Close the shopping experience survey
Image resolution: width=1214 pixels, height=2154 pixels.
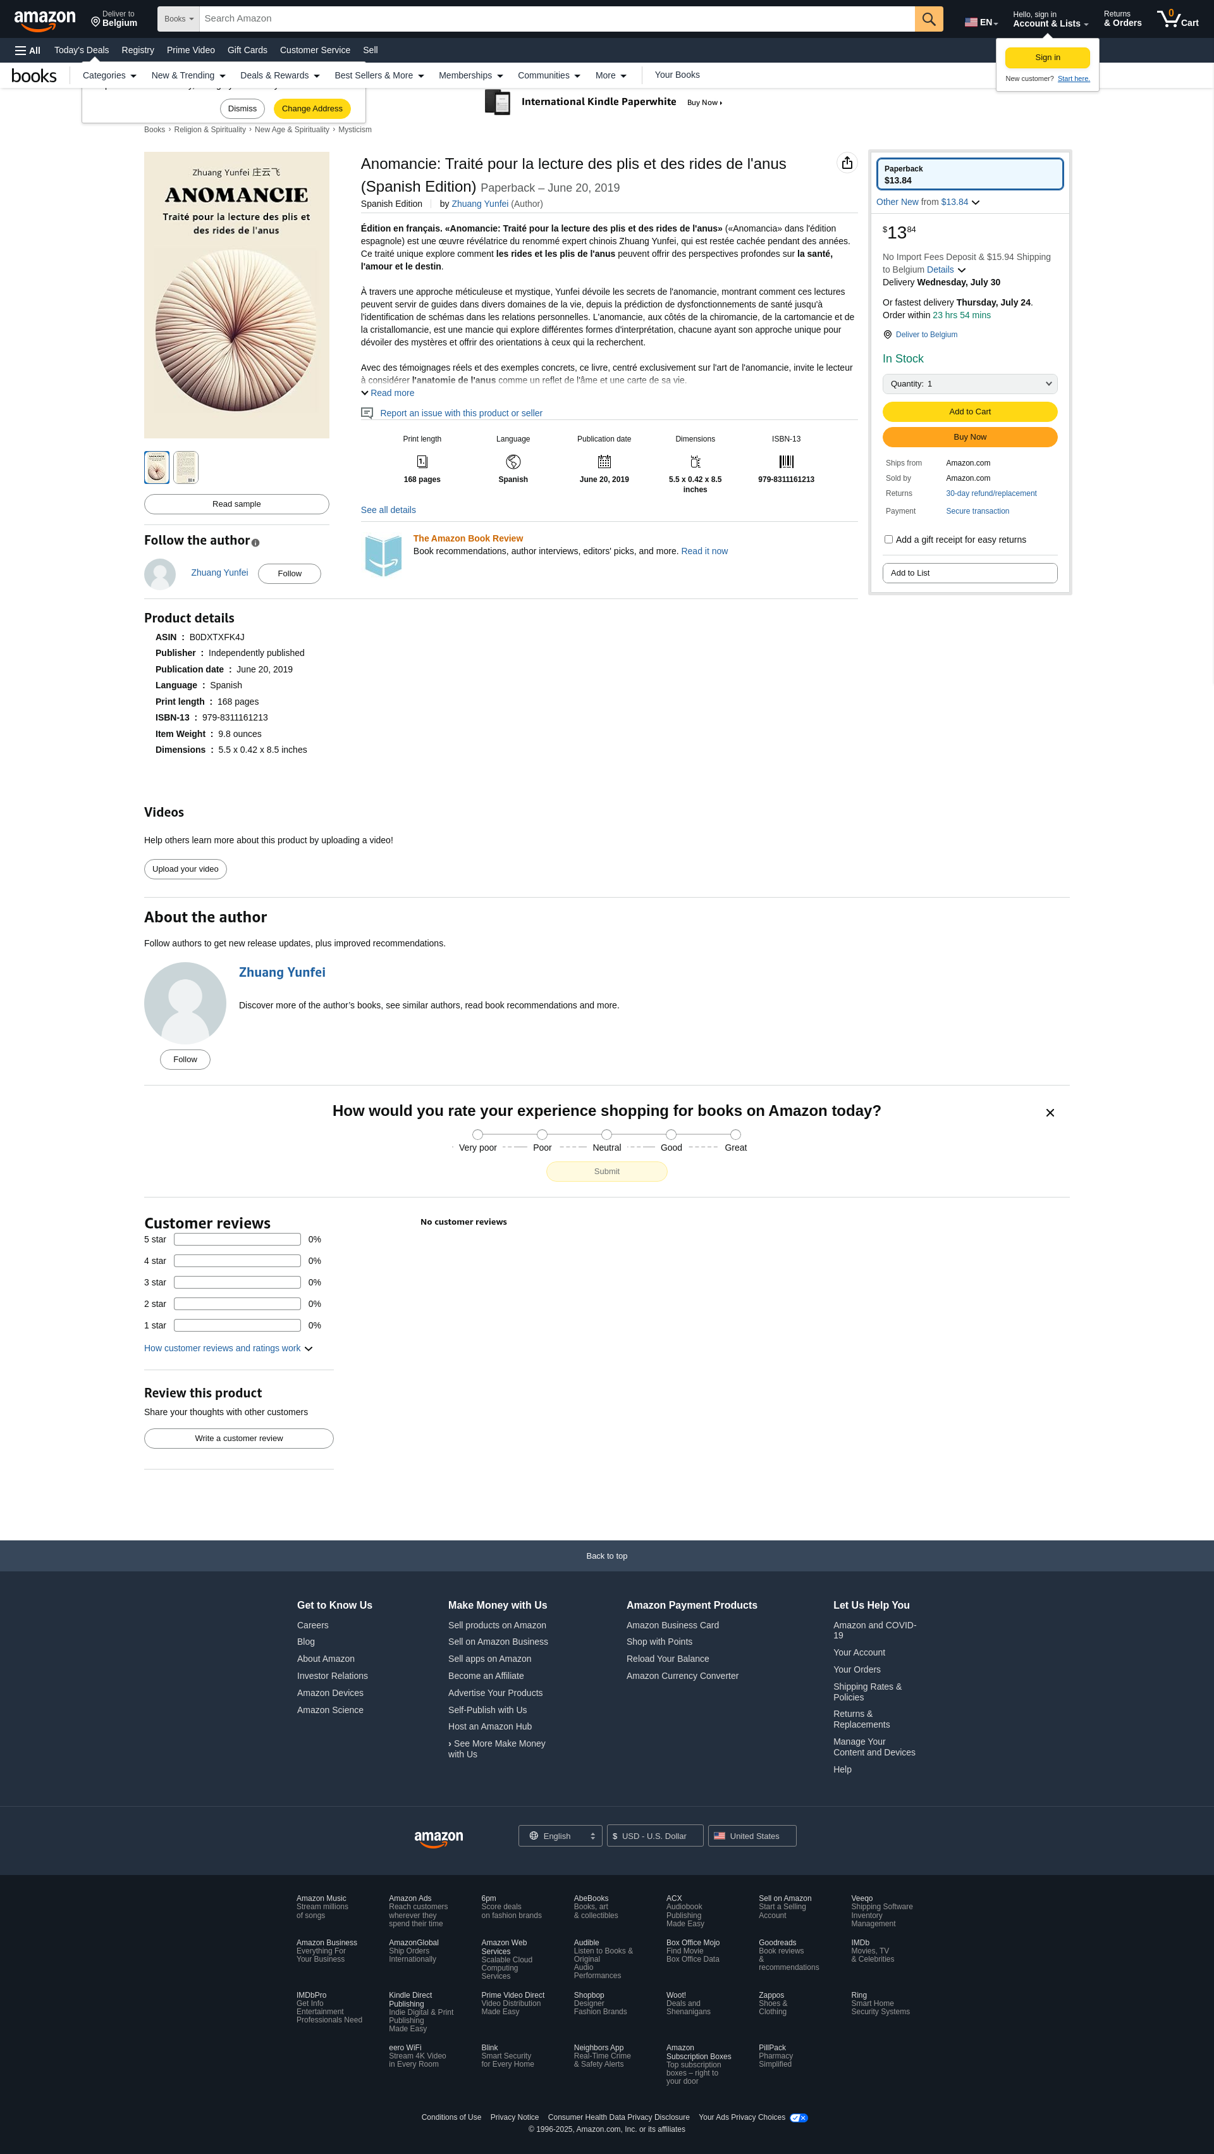pos(1050,1112)
